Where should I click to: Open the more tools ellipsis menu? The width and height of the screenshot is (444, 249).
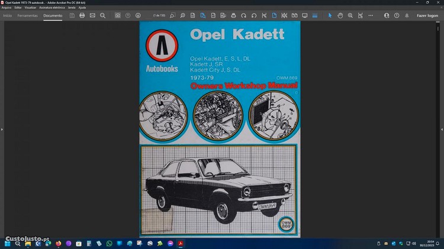(x=371, y=15)
